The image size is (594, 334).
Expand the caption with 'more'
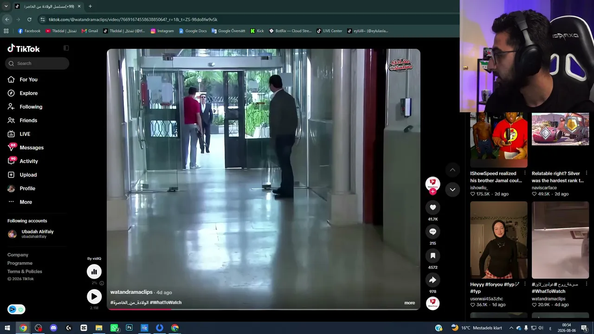coord(409,303)
